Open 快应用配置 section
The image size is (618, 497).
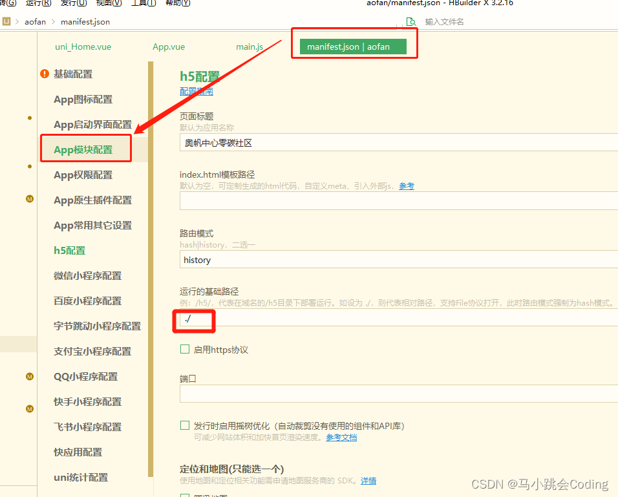tap(78, 452)
